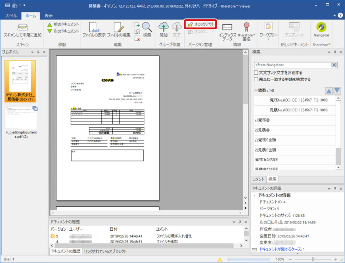Viewport: 345px width, 263px height.
Task: Open the file display tool (ファイルの表示)
Action: coord(94,27)
